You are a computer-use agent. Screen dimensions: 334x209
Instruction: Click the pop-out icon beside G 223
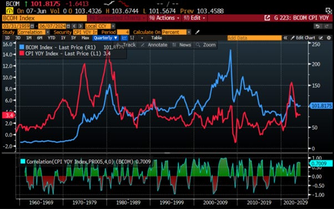click(x=267, y=18)
